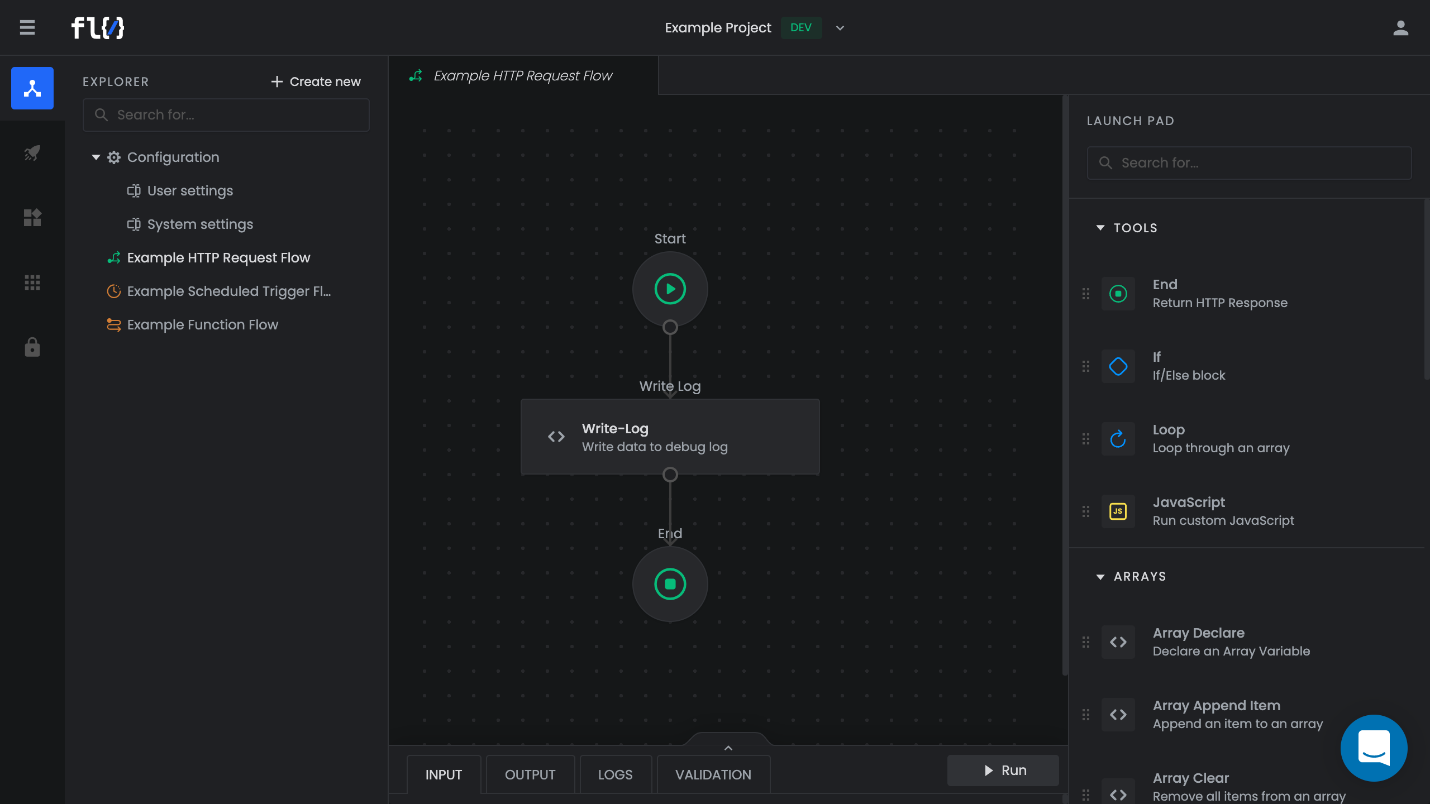The width and height of the screenshot is (1430, 804).
Task: Open the chat support bubble
Action: (1374, 748)
